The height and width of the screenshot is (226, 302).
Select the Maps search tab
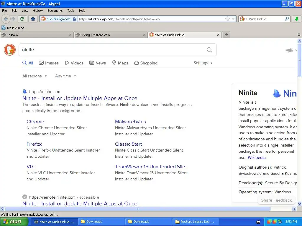pos(120,63)
